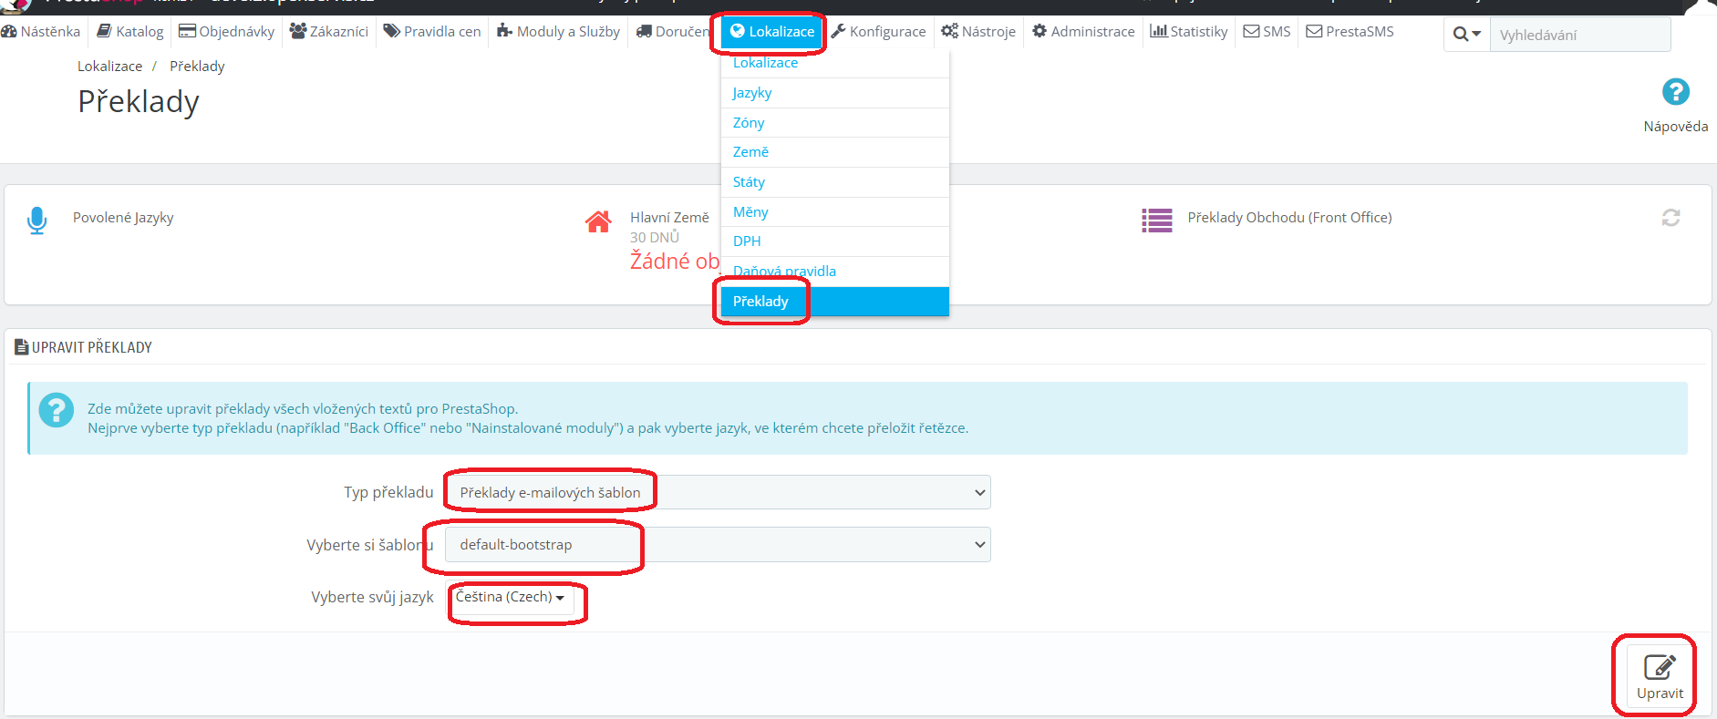Image resolution: width=1717 pixels, height=719 pixels.
Task: Focus the Vyhledávání search field
Action: [x=1579, y=35]
